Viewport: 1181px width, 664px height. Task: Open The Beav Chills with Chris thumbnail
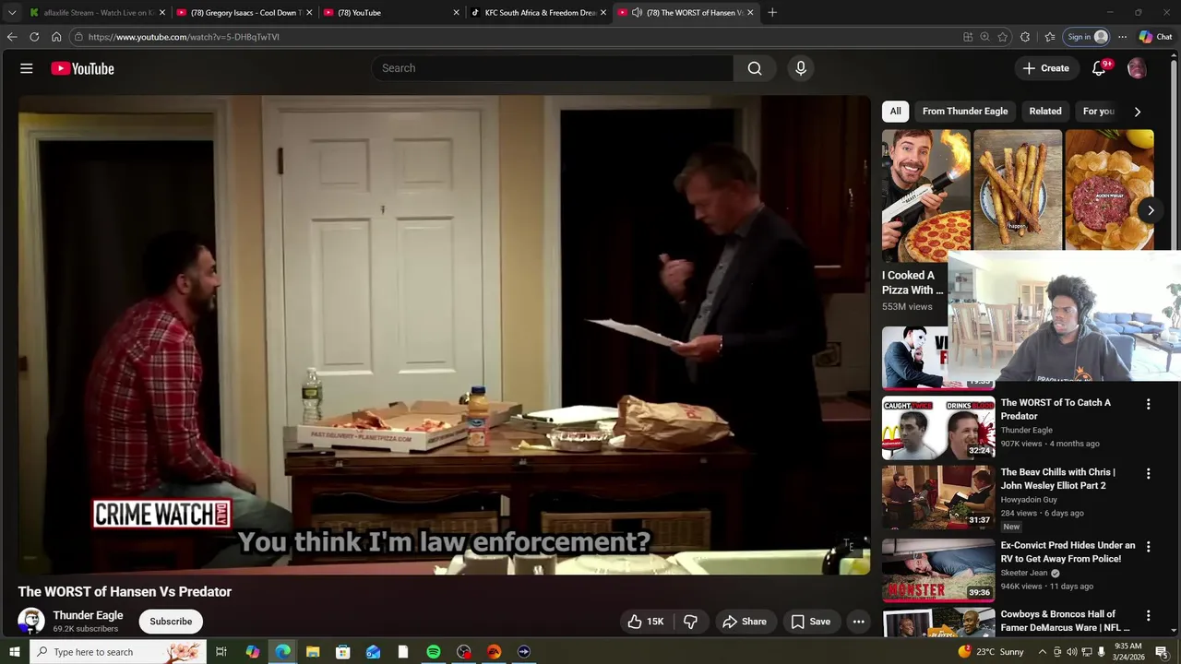938,497
